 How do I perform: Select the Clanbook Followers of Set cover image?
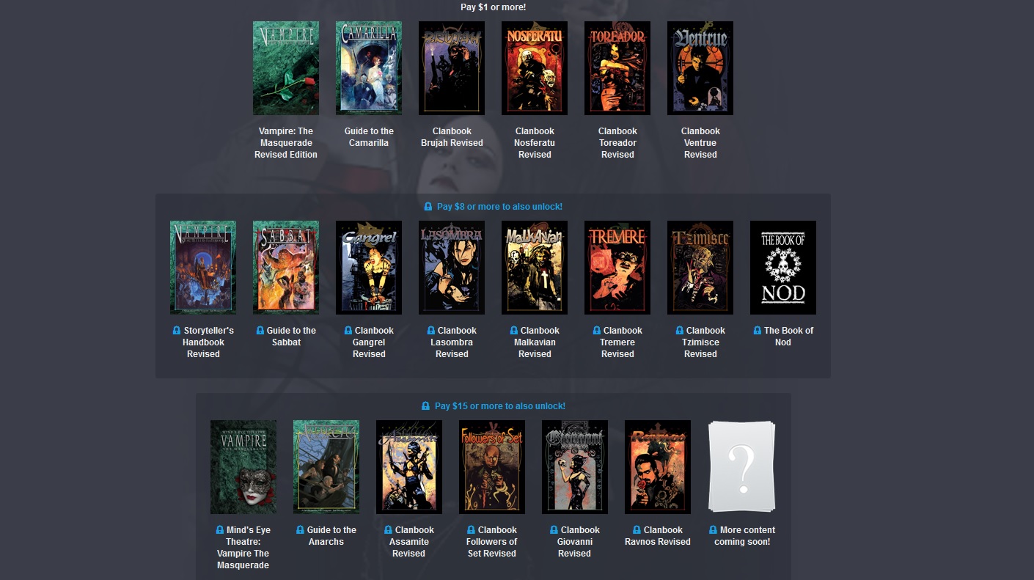pos(492,467)
